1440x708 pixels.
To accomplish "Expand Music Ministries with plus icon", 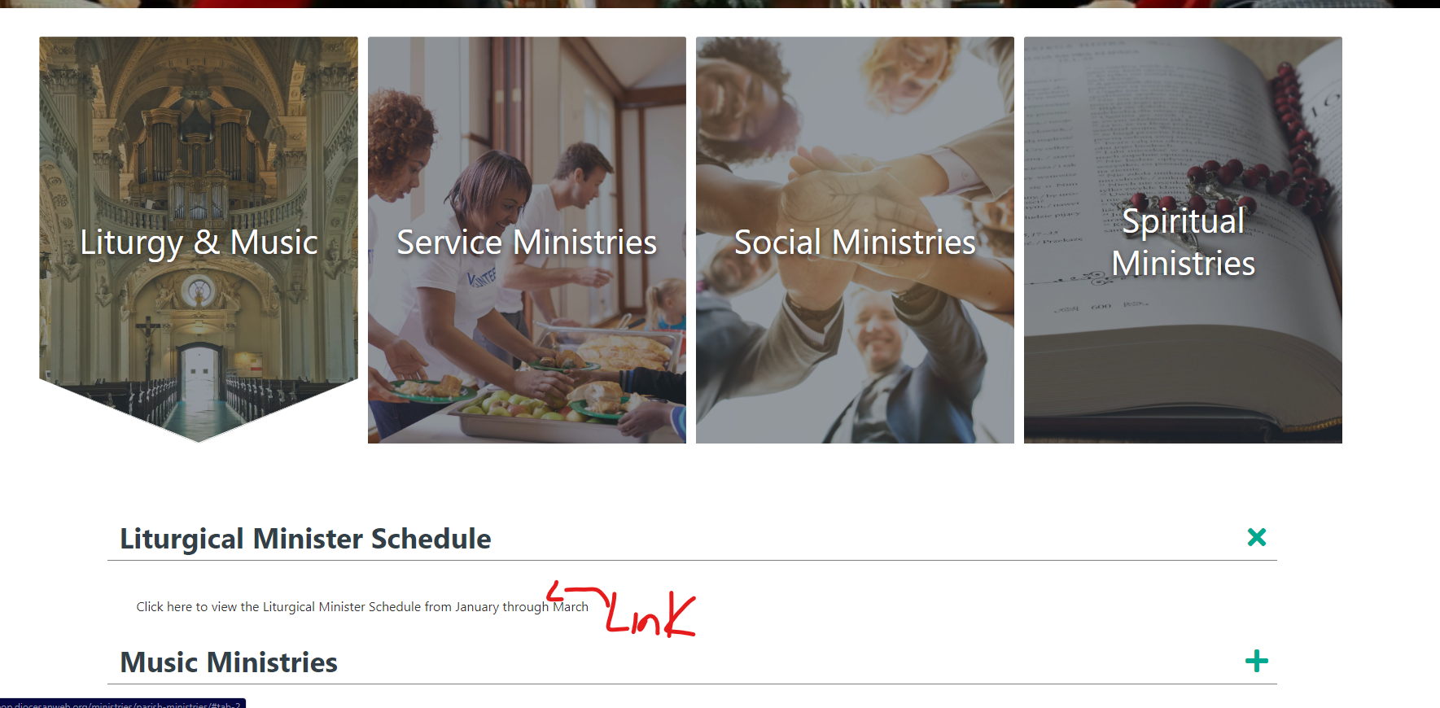I will coord(1256,661).
